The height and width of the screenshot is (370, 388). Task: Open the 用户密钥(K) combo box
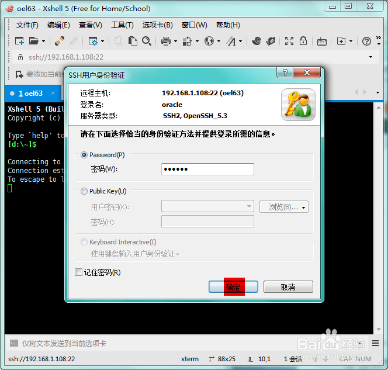tap(207, 206)
